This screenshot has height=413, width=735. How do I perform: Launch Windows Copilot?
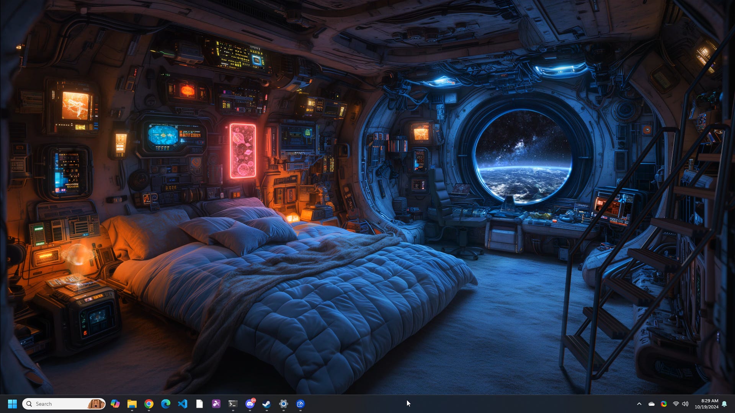tap(116, 403)
